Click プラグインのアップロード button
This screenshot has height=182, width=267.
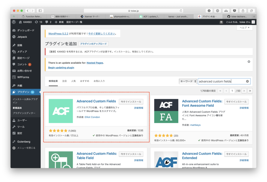[93, 44]
